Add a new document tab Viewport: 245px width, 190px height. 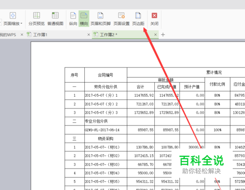pos(163,35)
